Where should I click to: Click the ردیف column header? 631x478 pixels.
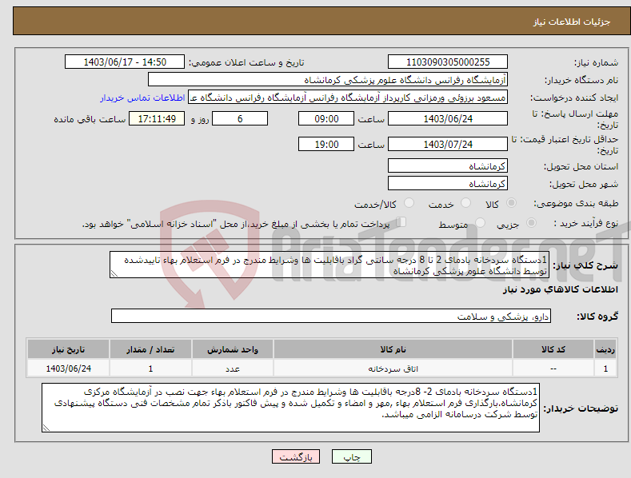click(605, 349)
